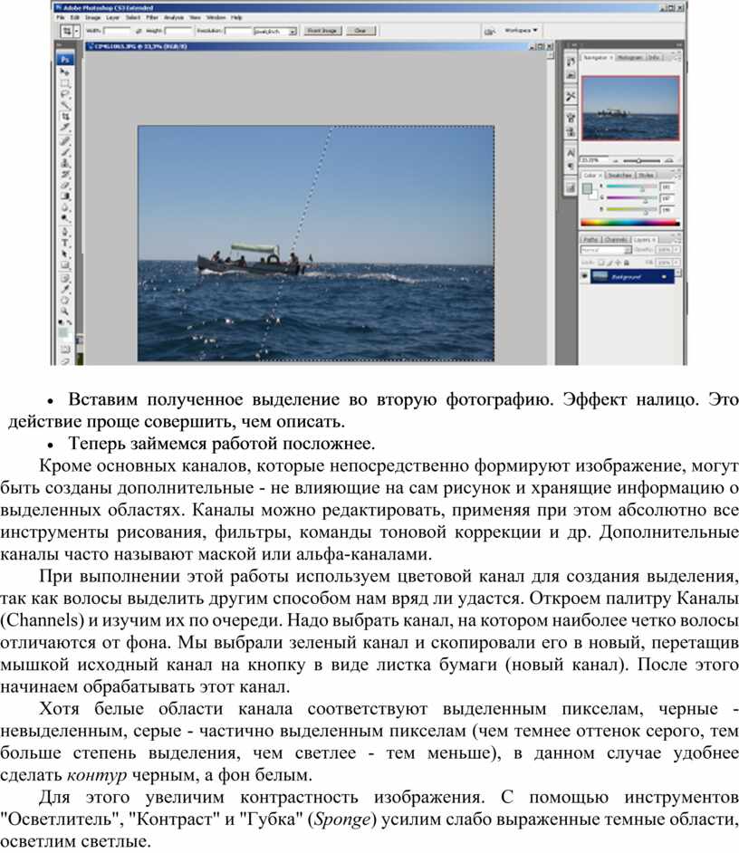Image resolution: width=739 pixels, height=853 pixels.
Task: Click the Clear button in options bar
Action: coord(360,31)
